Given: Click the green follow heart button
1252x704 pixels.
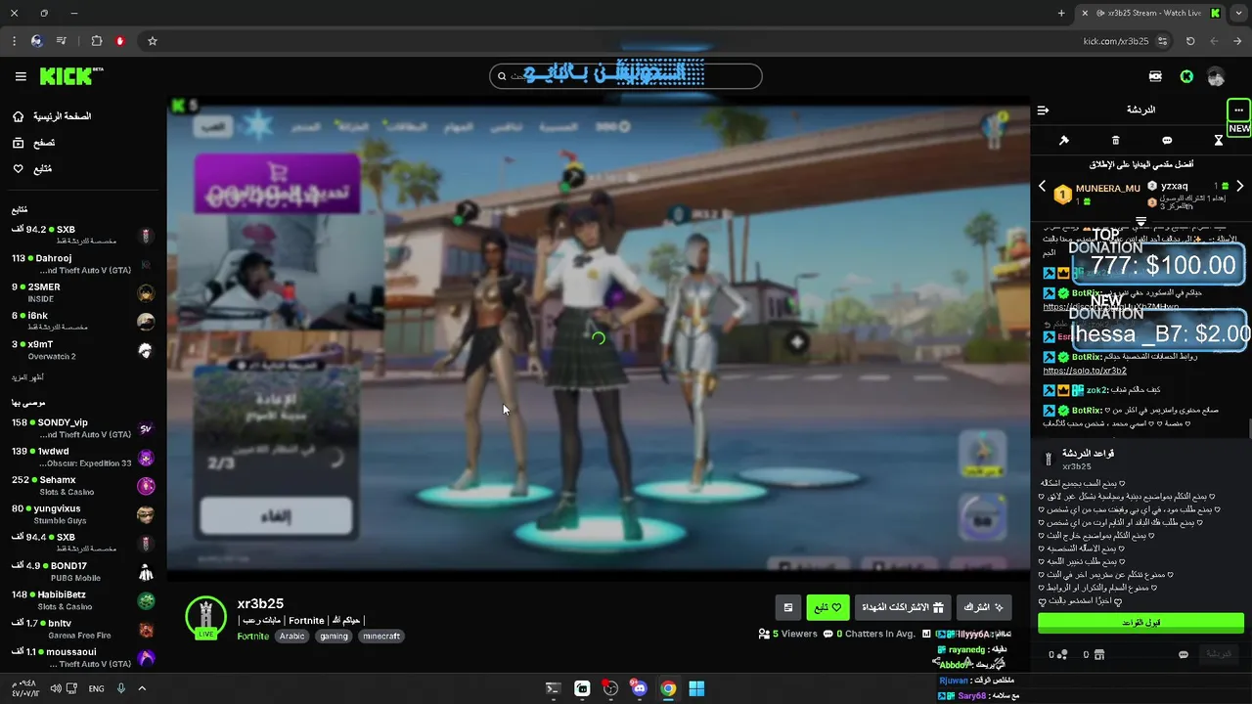Looking at the screenshot, I should [827, 607].
